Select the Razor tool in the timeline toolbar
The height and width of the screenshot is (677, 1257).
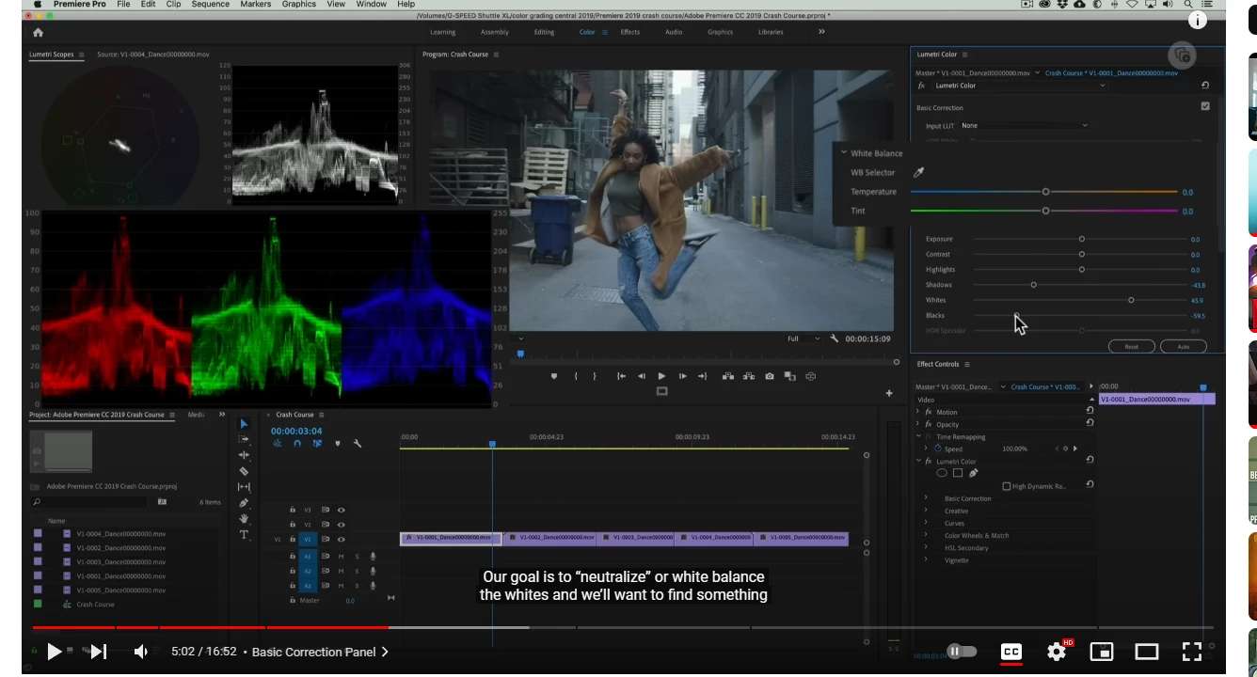(x=244, y=471)
